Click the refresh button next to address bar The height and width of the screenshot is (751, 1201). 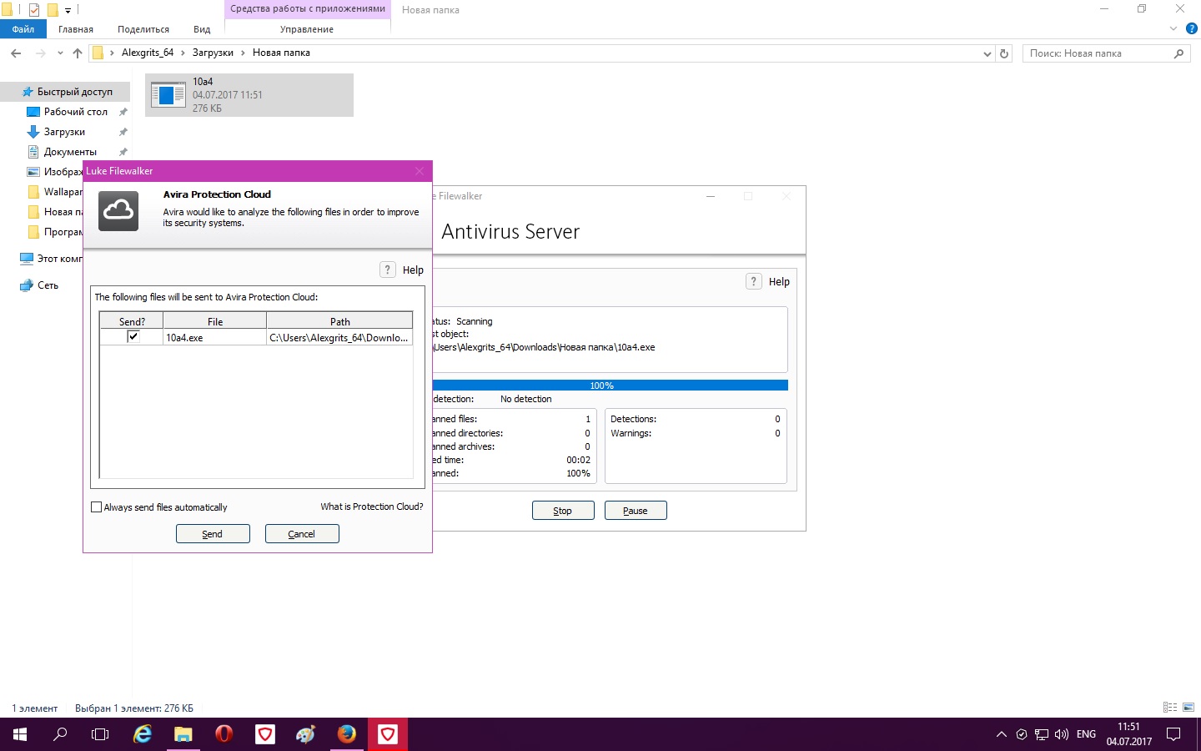click(x=1004, y=53)
